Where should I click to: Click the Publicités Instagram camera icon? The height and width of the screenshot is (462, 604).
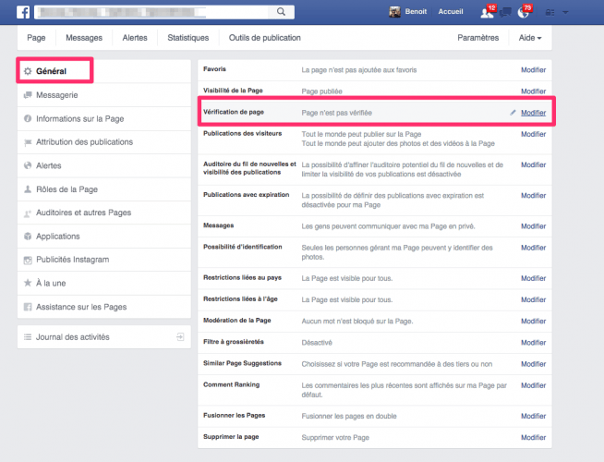tap(28, 260)
